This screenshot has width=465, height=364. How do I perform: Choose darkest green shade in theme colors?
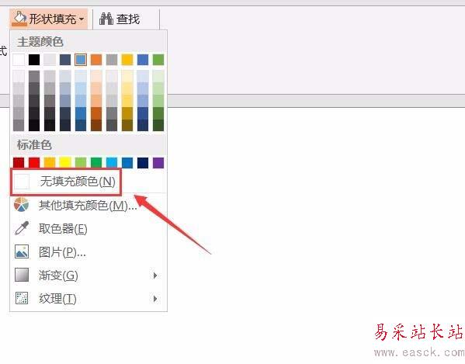158,125
